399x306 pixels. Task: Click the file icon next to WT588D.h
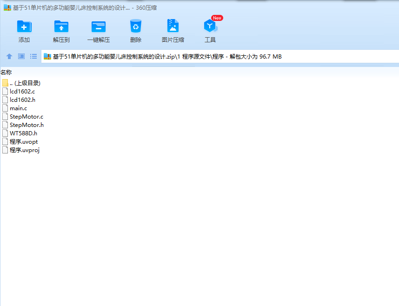[5, 133]
